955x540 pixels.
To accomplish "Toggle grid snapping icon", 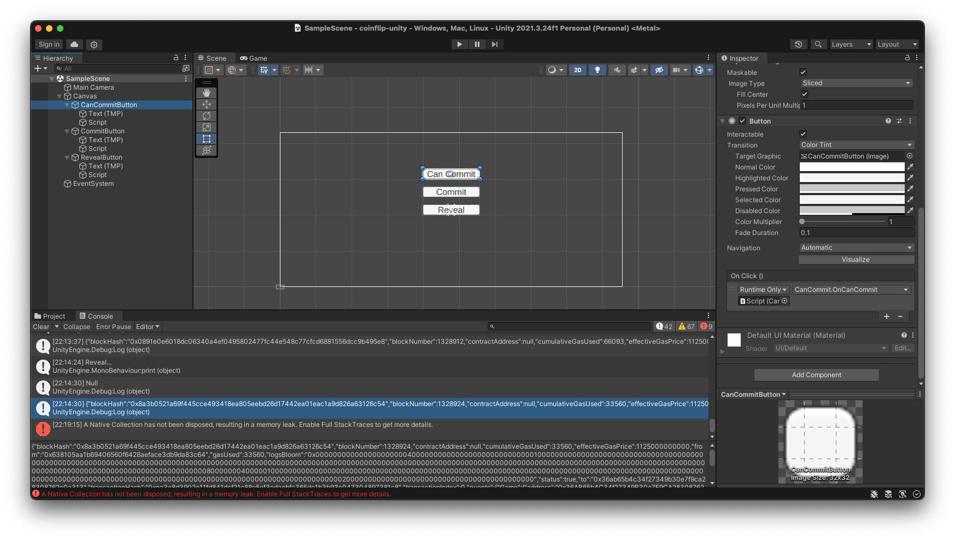I will [264, 70].
